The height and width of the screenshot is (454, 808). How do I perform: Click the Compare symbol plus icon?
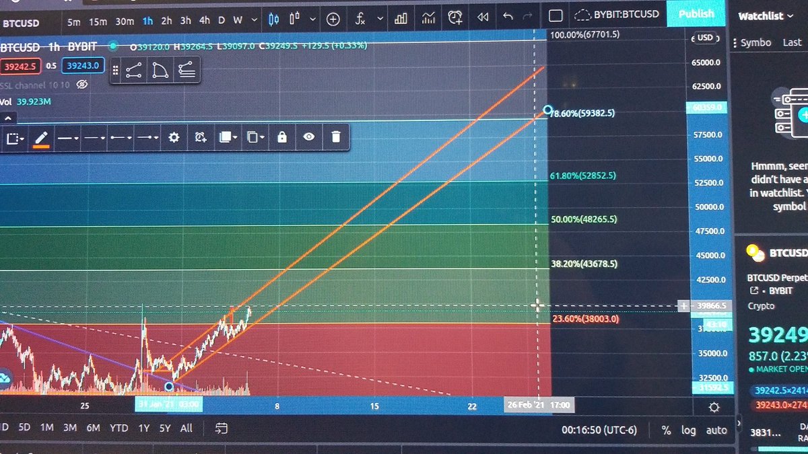pos(333,19)
